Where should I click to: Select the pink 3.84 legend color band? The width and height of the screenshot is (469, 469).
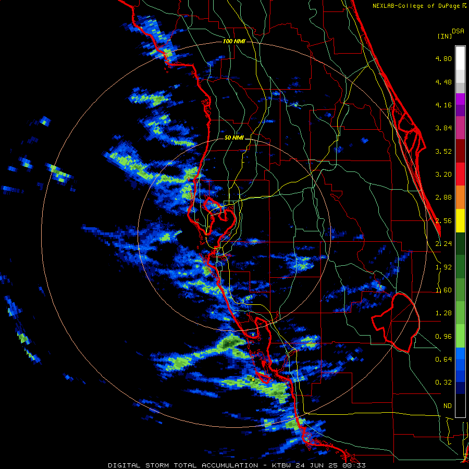460,128
